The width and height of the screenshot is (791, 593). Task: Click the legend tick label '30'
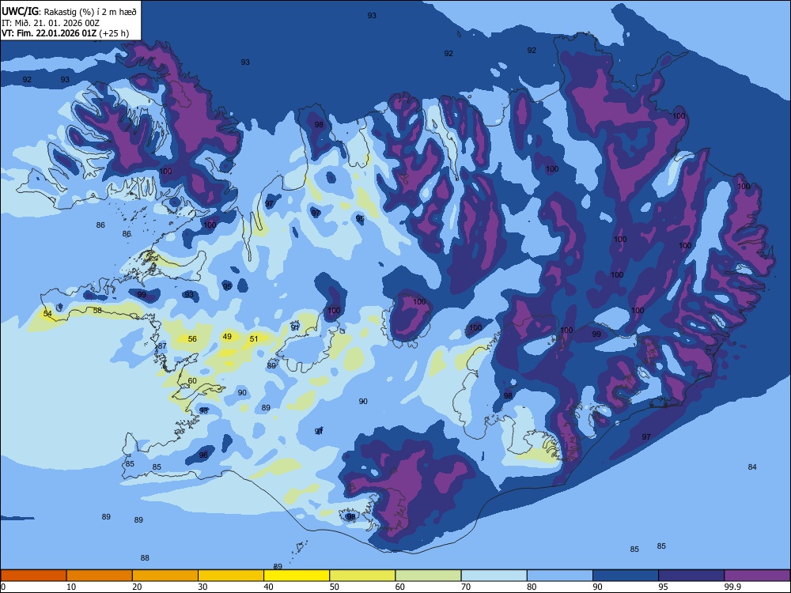(x=202, y=587)
